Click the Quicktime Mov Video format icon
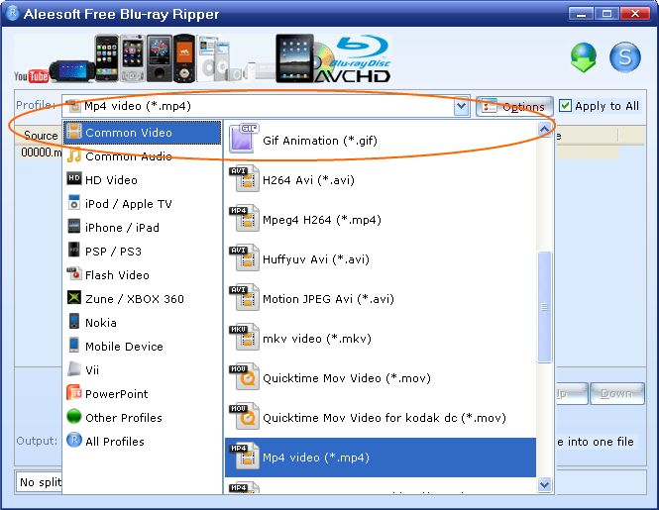Screen dimensions: 659x510 coord(244,376)
